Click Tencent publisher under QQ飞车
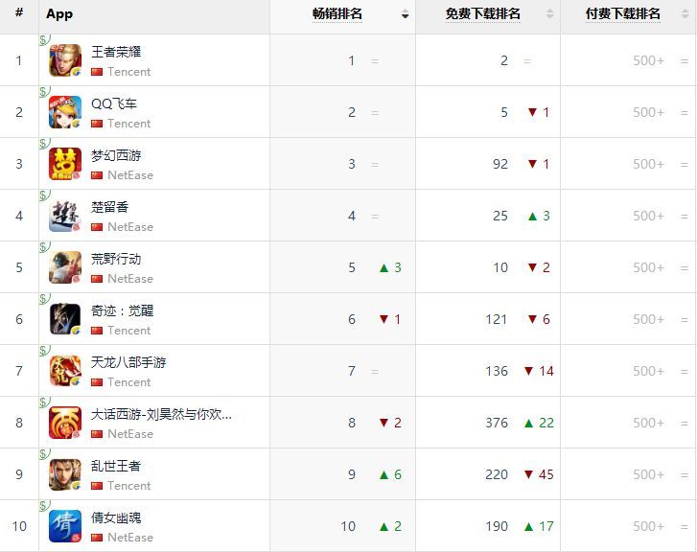The height and width of the screenshot is (552, 697). tap(128, 124)
